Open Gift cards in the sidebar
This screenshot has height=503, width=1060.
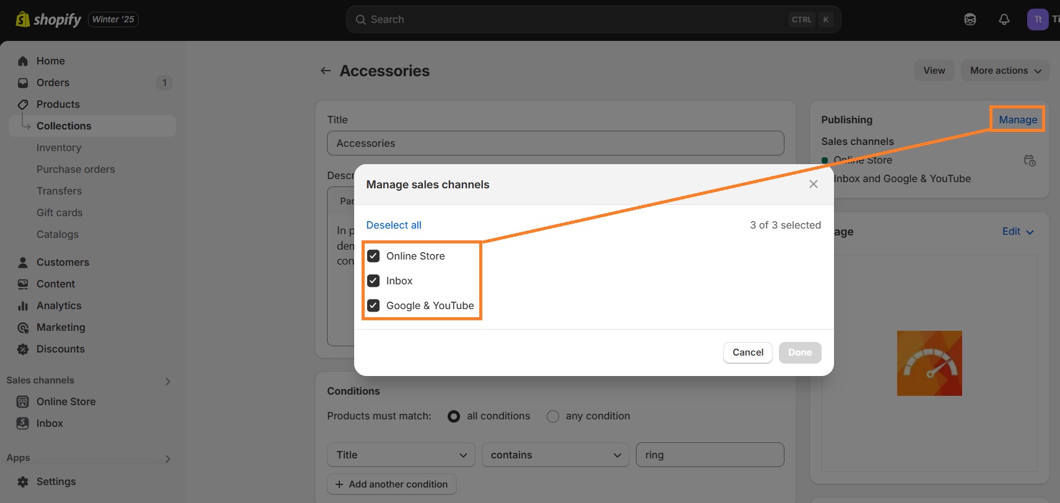(59, 212)
